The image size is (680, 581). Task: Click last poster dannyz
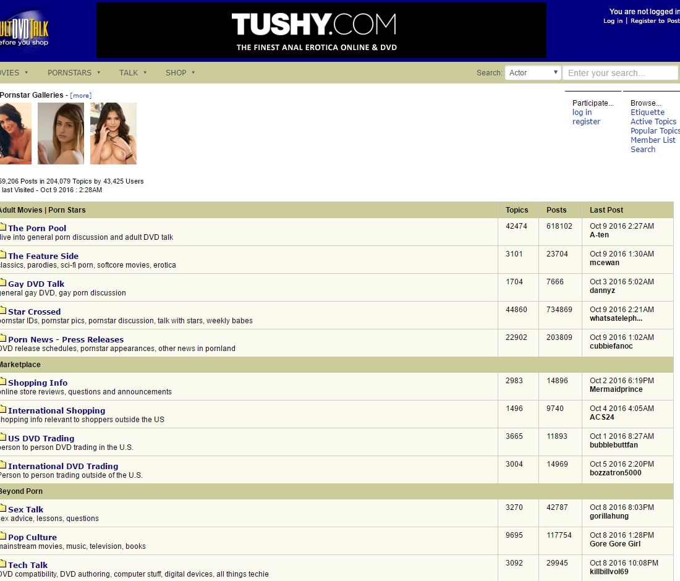[x=602, y=290]
